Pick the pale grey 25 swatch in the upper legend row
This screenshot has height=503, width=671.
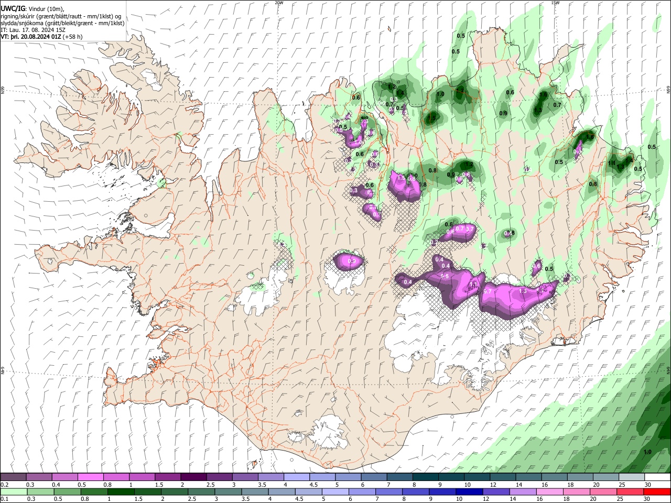pos(632,477)
